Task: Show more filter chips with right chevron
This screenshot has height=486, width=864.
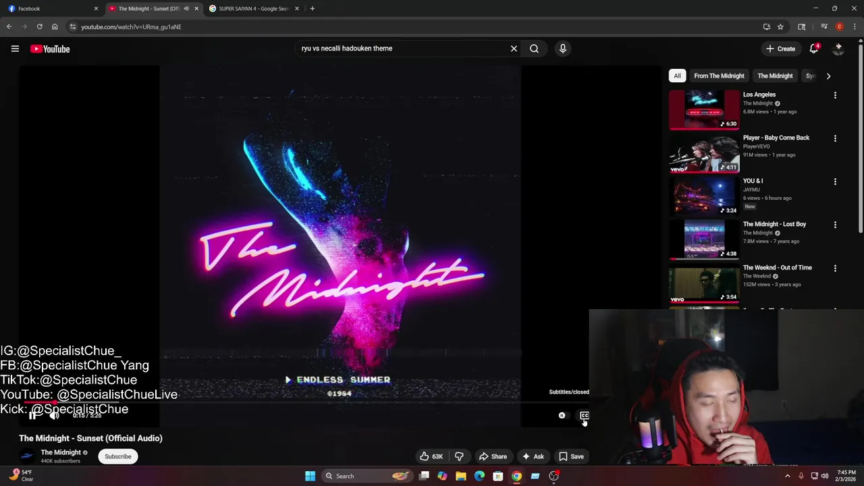Action: tap(828, 76)
